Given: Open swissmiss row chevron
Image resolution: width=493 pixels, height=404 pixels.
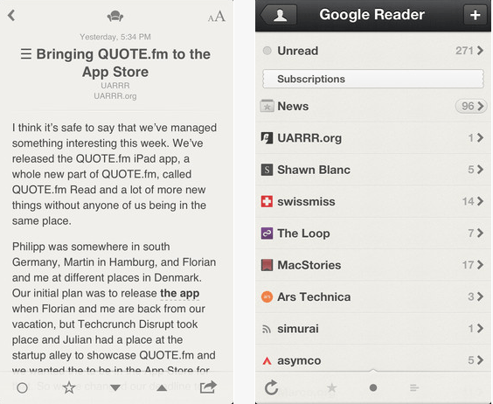Looking at the screenshot, I should coord(480,201).
